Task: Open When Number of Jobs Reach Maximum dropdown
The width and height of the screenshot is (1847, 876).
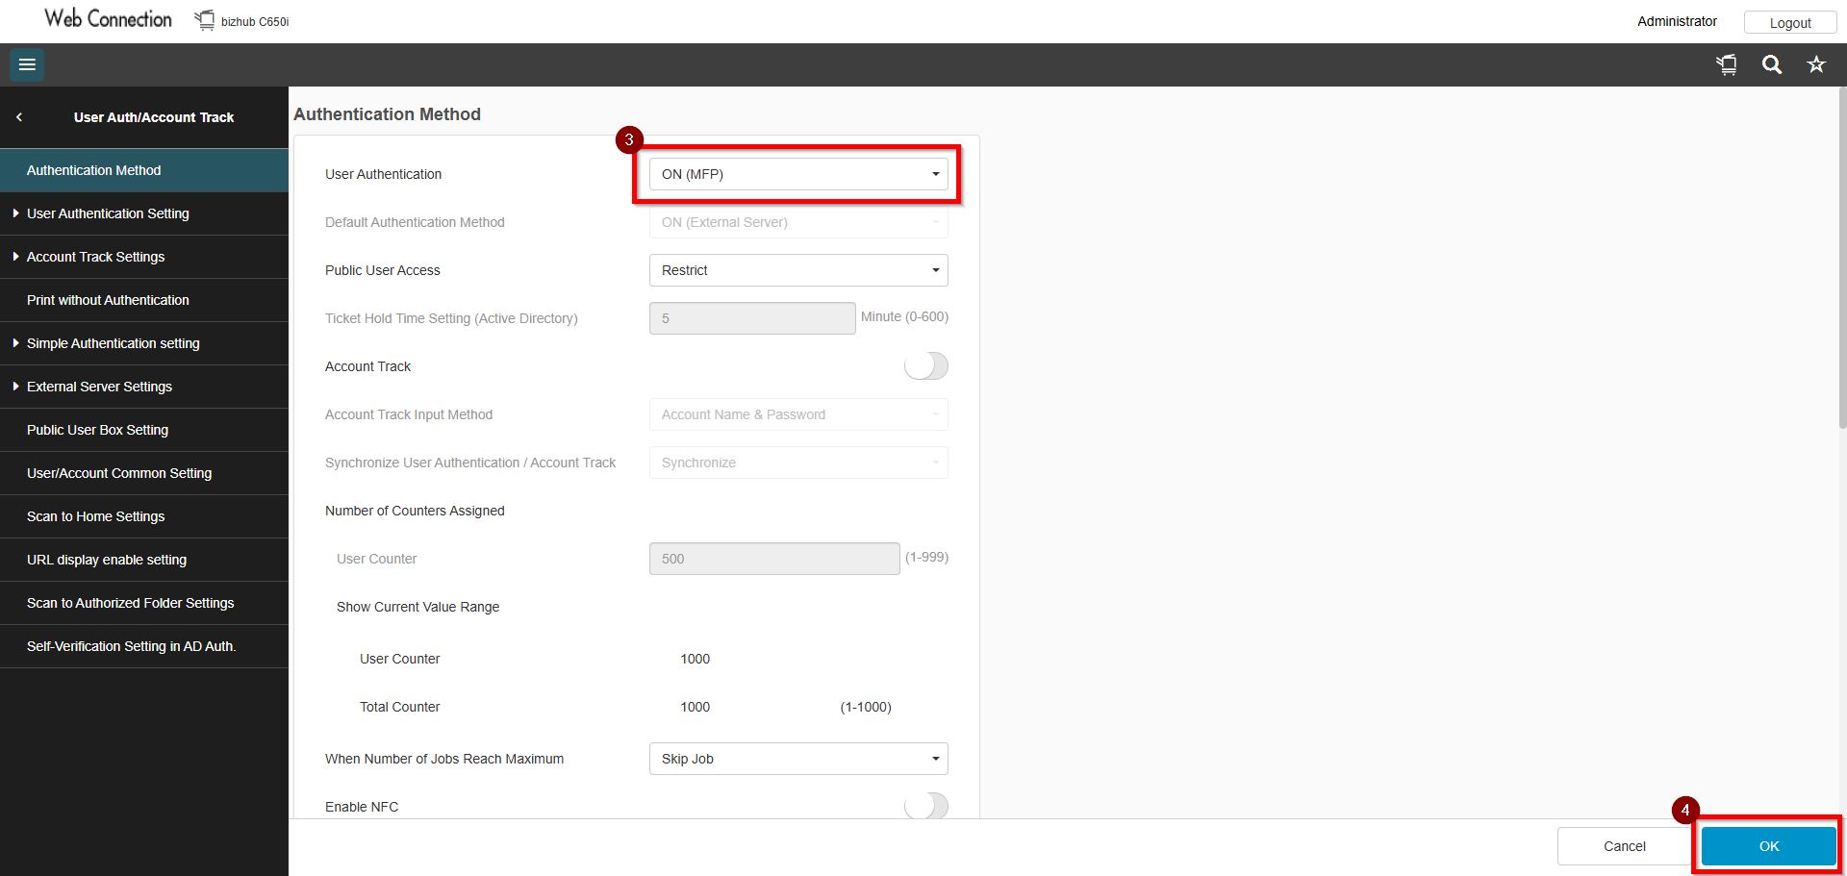Action: pyautogui.click(x=798, y=759)
